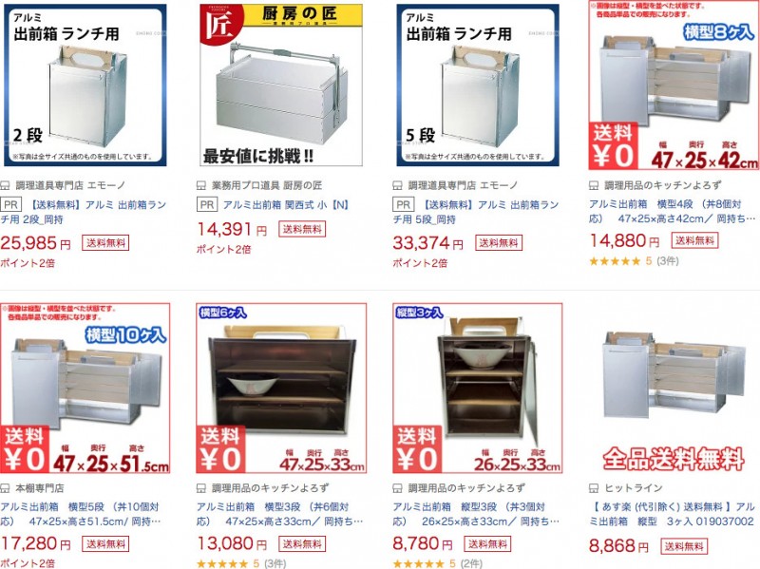Click the PR badge on ランチ用 5段 listing
The image size is (760, 569).
pyautogui.click(x=403, y=205)
